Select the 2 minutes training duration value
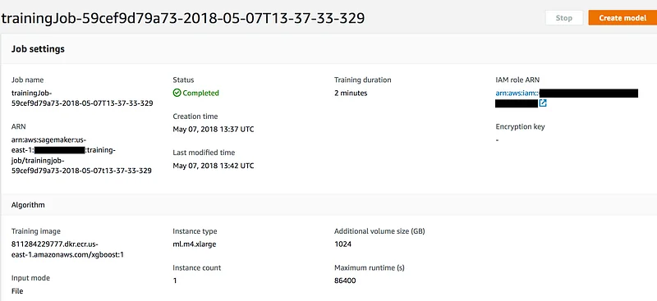The width and height of the screenshot is (657, 301). click(351, 93)
